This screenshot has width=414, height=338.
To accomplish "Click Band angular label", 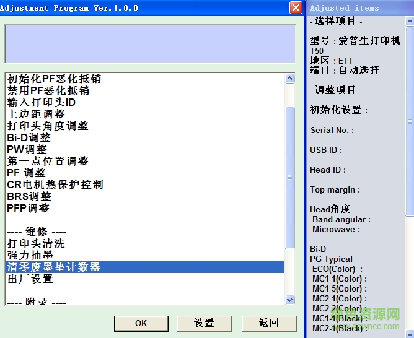I will coord(341,219).
